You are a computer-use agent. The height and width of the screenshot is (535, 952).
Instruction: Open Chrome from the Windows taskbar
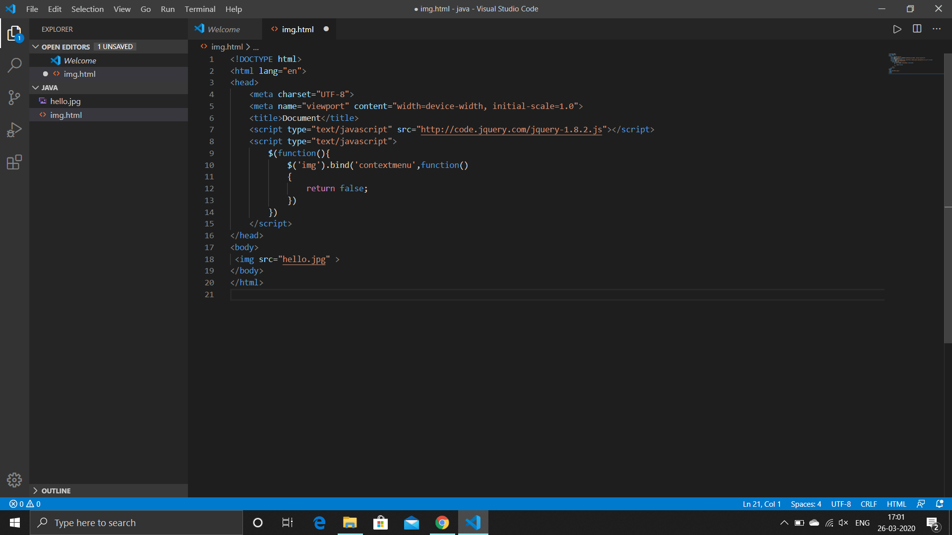(442, 523)
